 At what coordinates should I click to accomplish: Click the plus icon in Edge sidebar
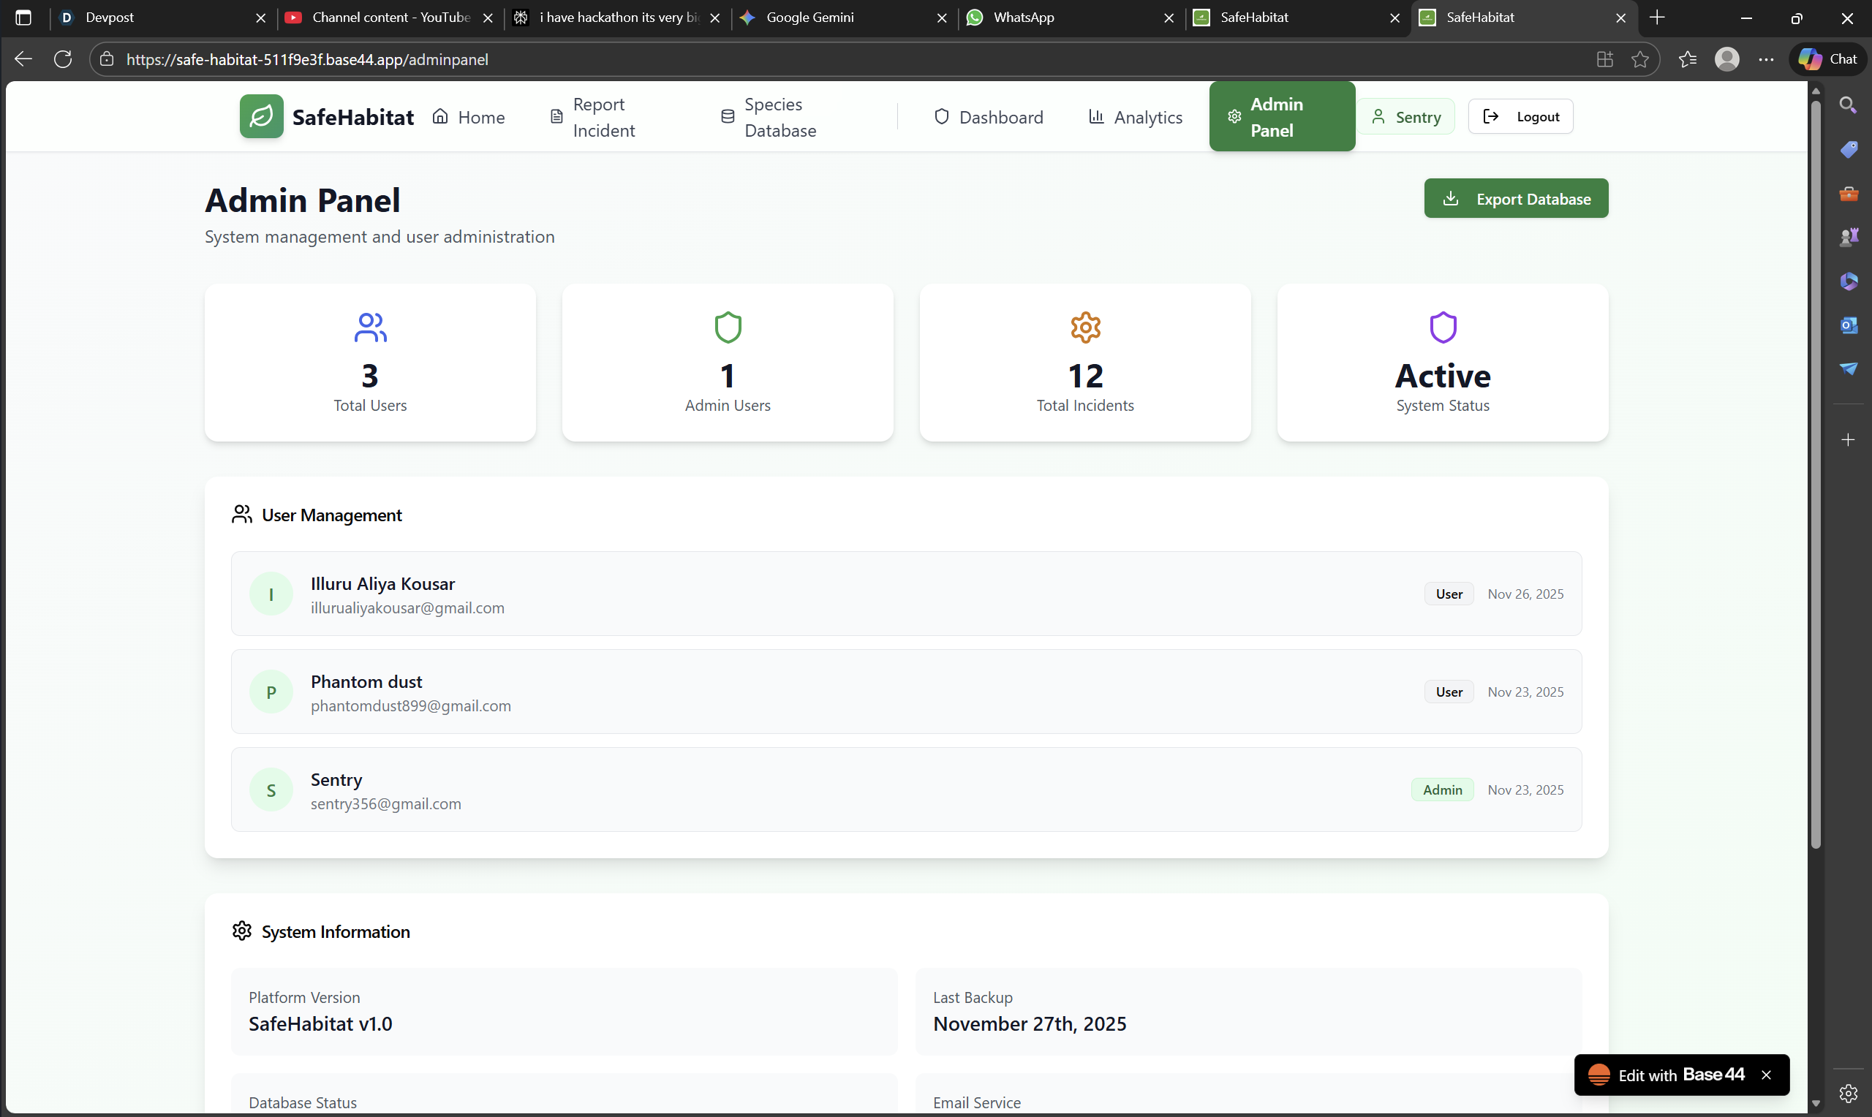[x=1848, y=439]
